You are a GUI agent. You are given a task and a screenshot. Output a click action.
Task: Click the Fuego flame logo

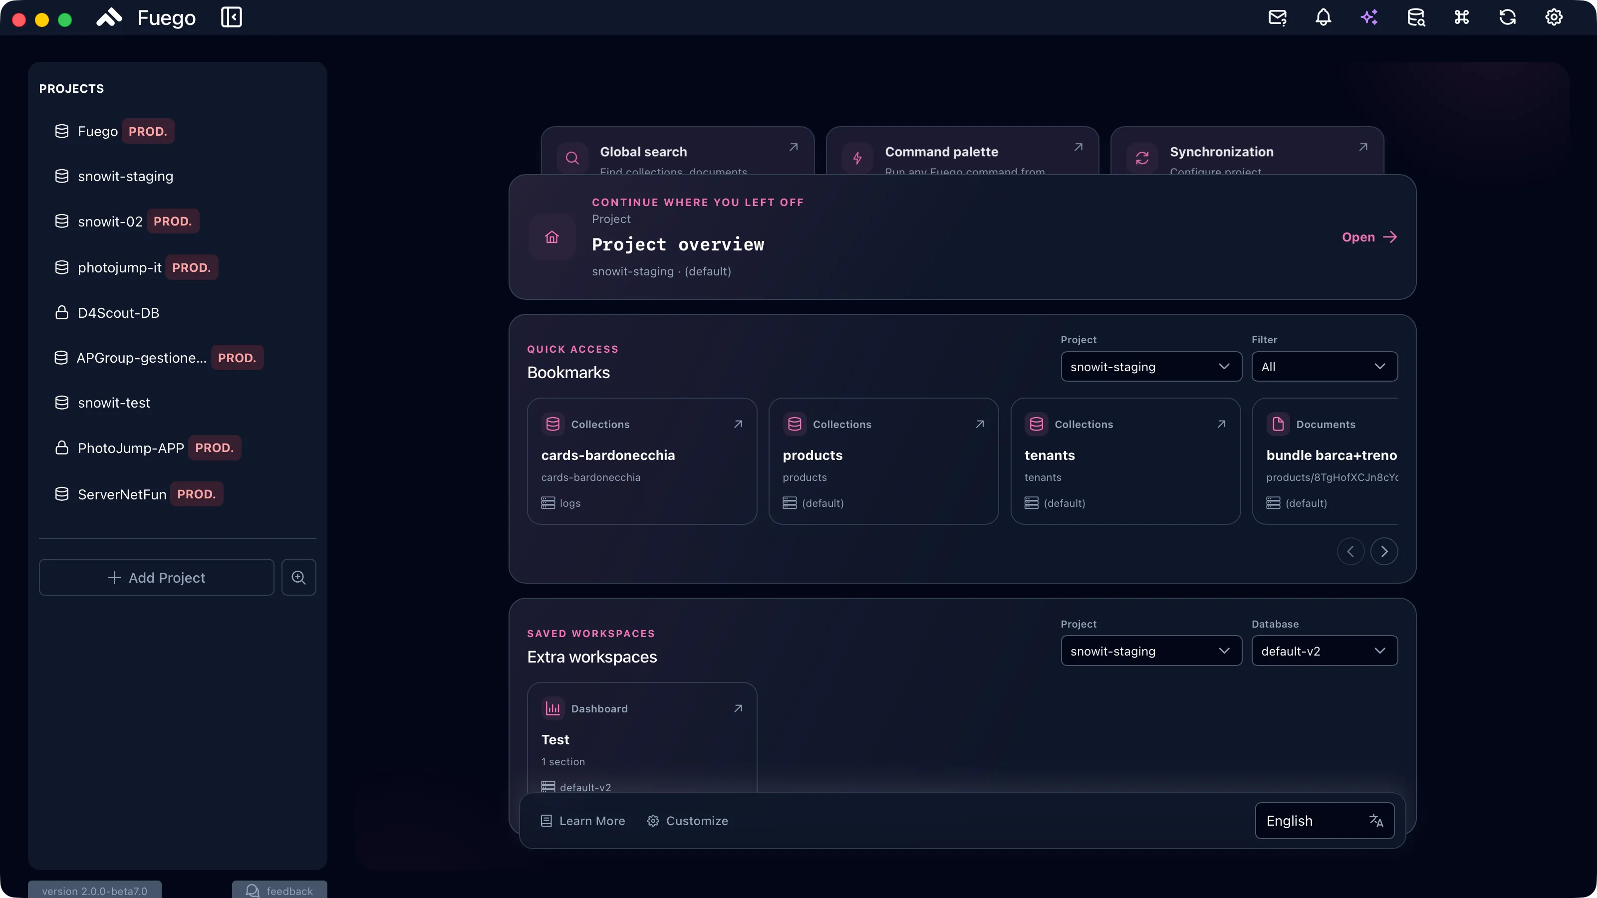109,17
